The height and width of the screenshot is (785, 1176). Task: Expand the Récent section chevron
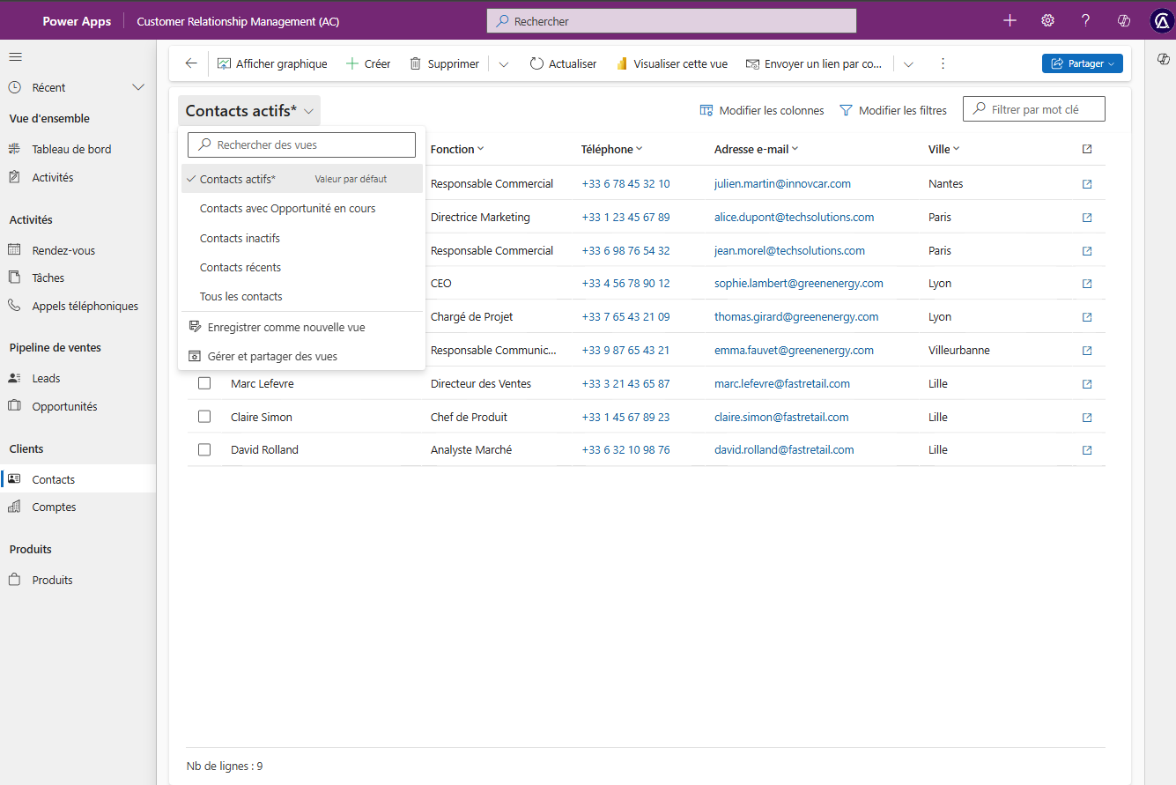138,87
